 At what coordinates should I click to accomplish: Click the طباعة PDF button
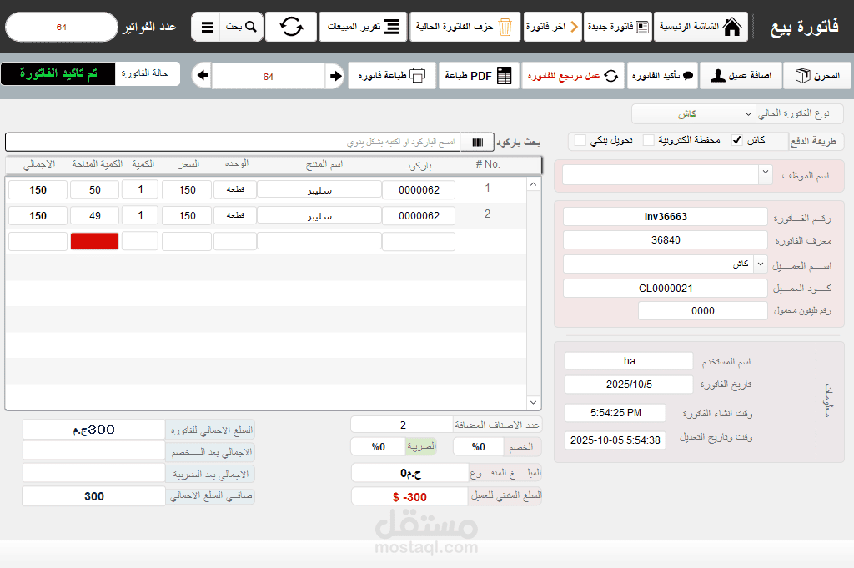click(478, 76)
